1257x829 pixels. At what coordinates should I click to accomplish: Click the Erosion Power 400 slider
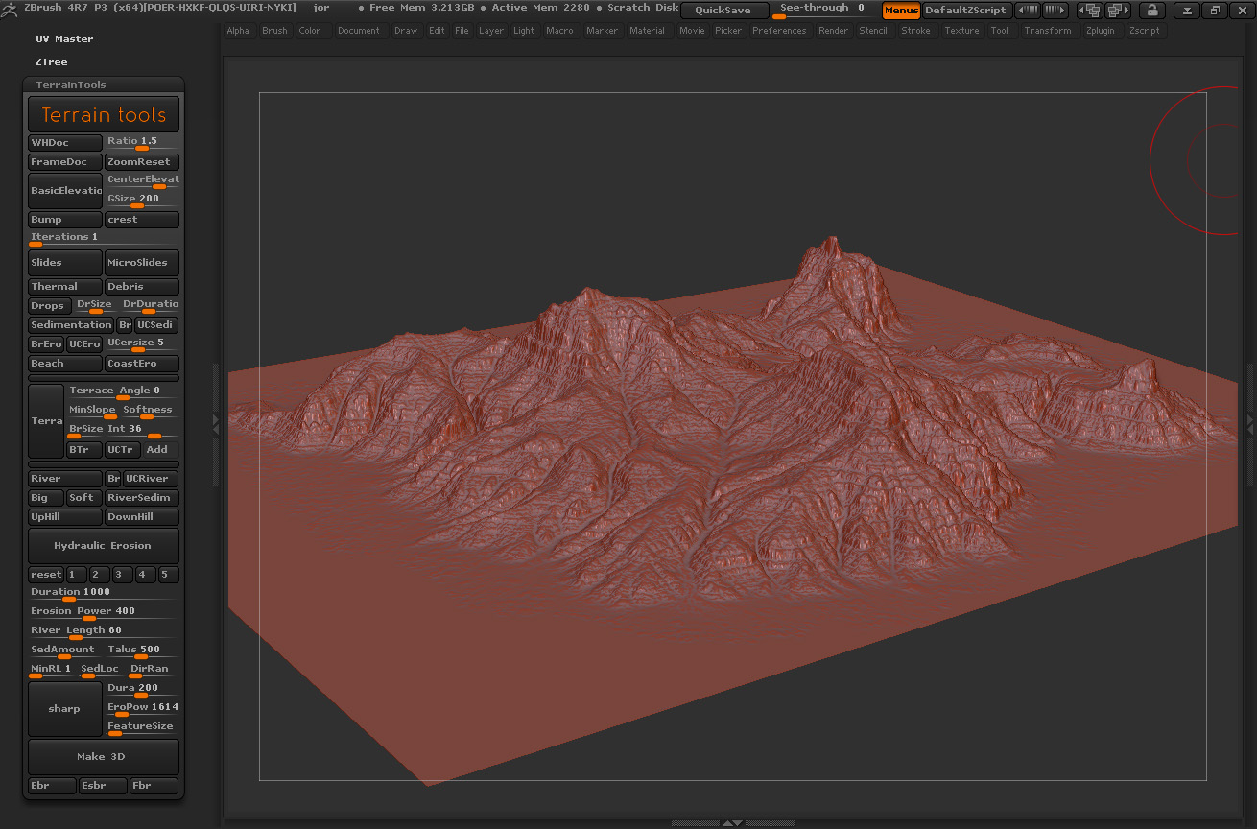click(x=104, y=613)
